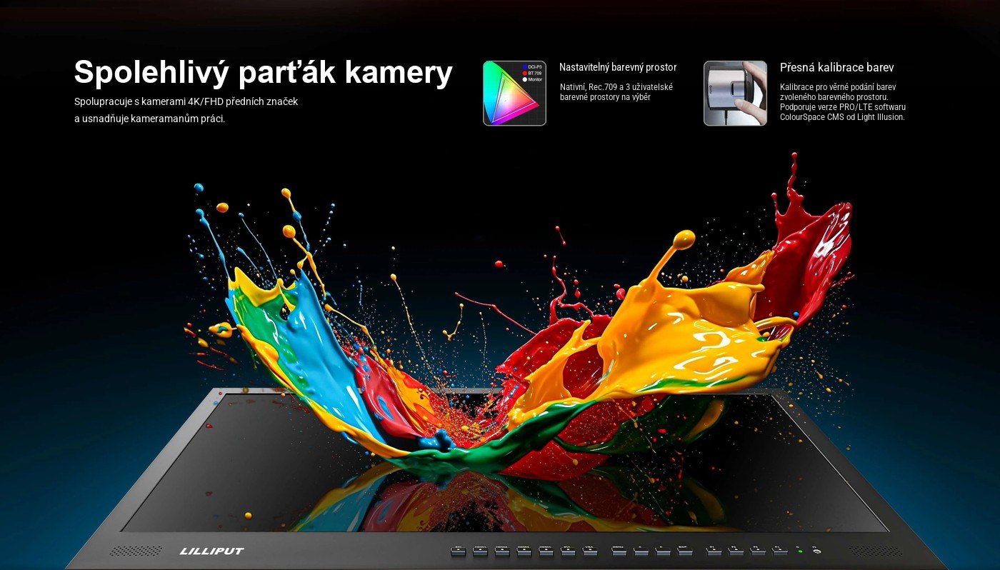Click the VGA button on monitor
1000x570 pixels.
tap(590, 551)
